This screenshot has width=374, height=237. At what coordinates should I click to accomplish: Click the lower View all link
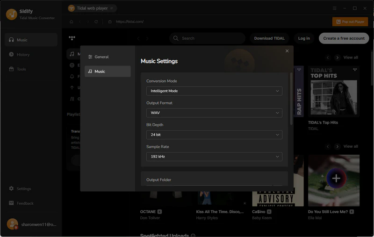coord(351,146)
